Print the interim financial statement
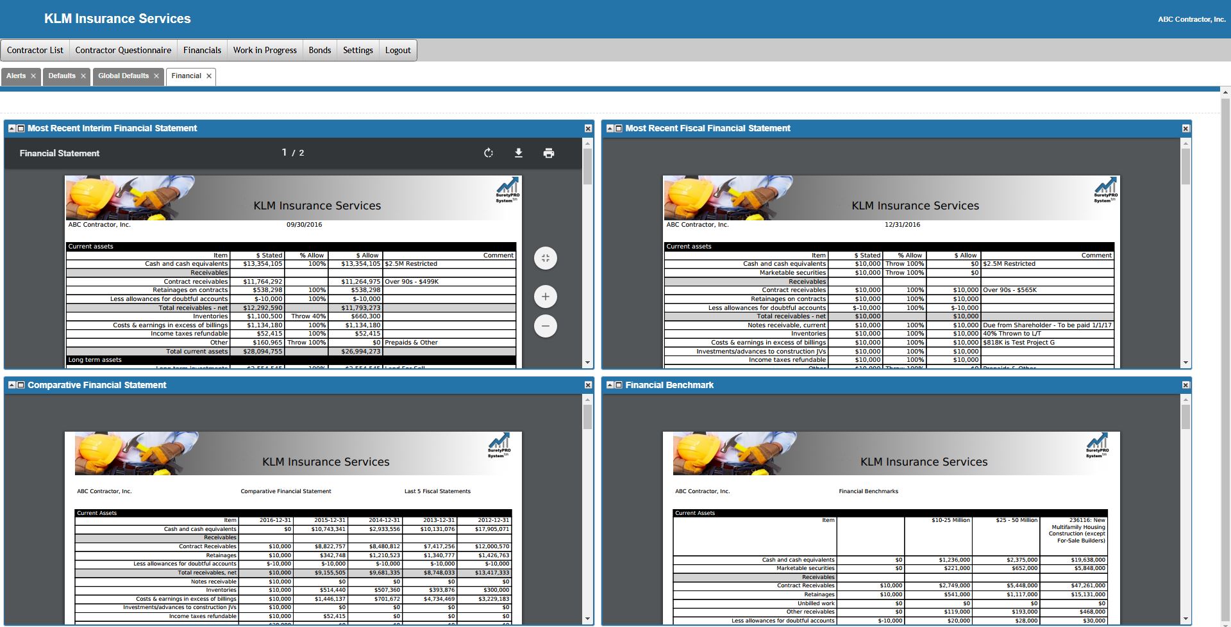This screenshot has width=1231, height=627. [549, 153]
